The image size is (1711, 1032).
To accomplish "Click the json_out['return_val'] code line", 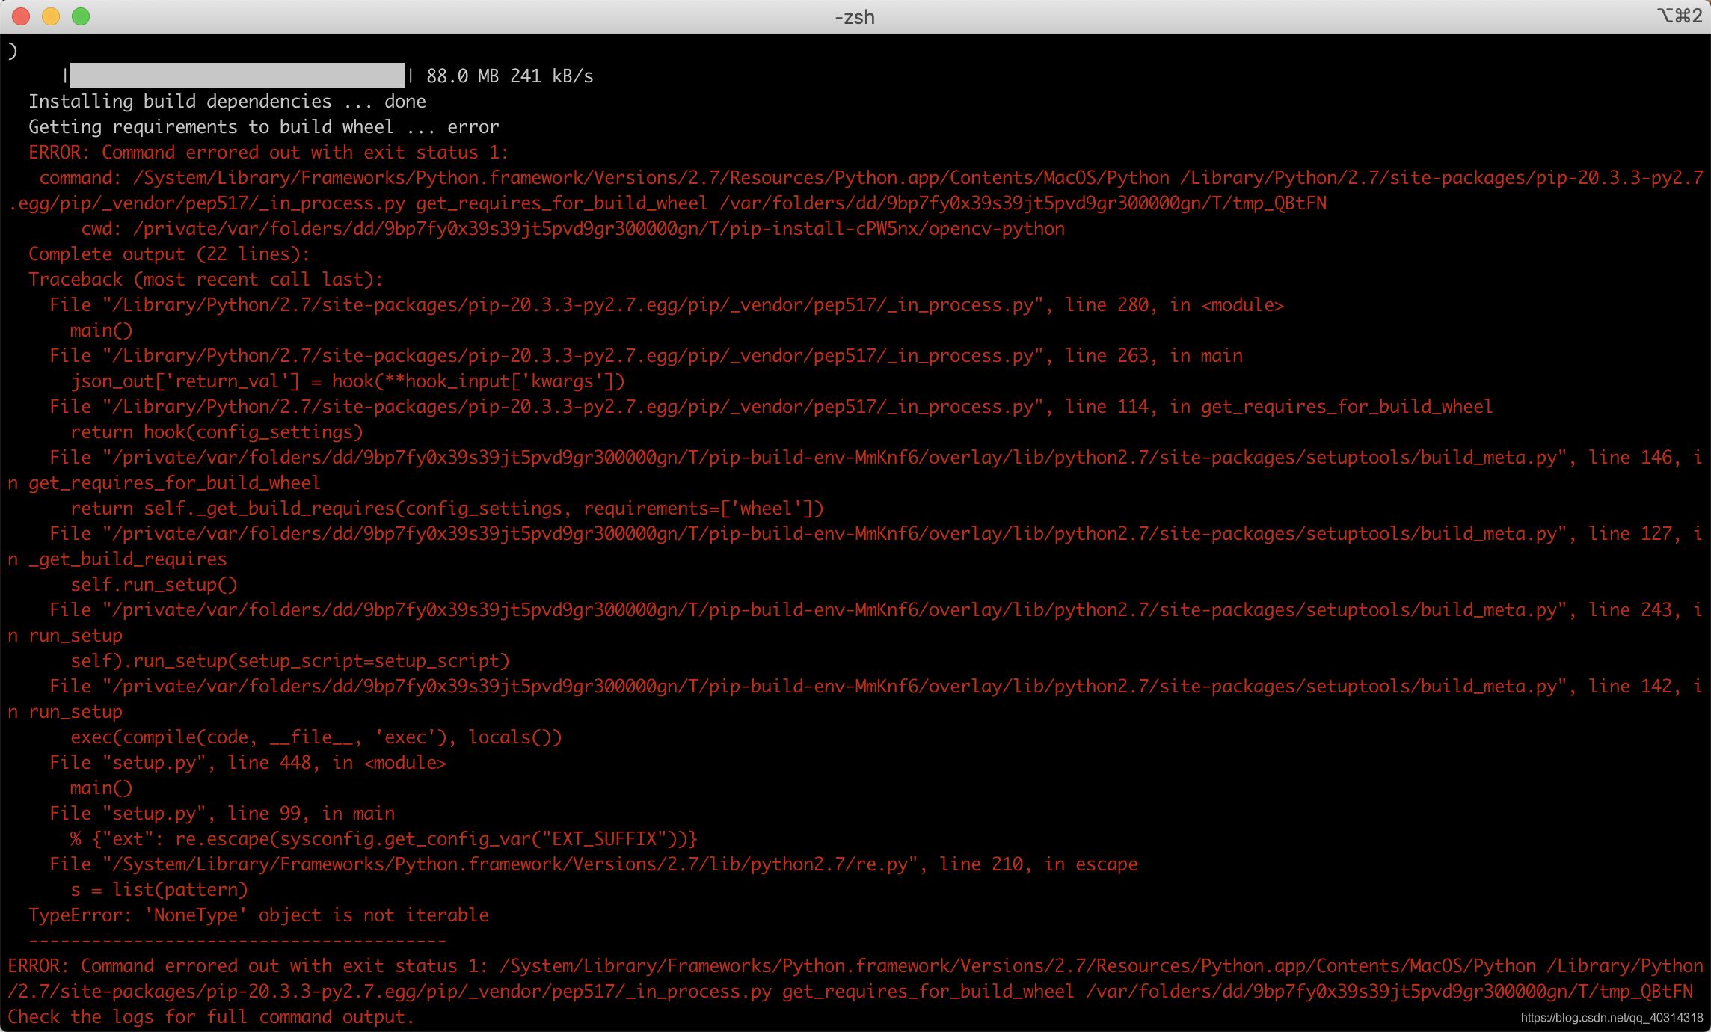I will [348, 381].
